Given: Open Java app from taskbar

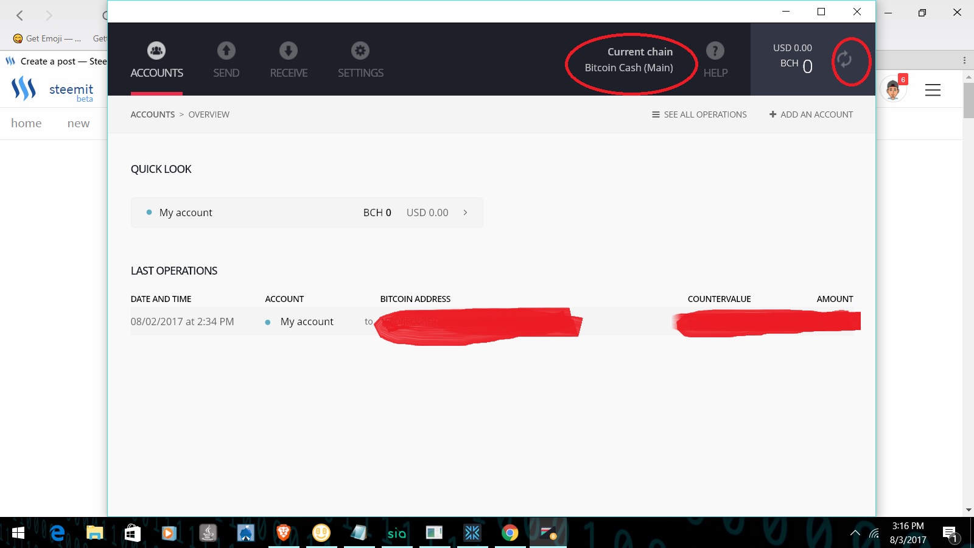Looking at the screenshot, I should (x=208, y=533).
